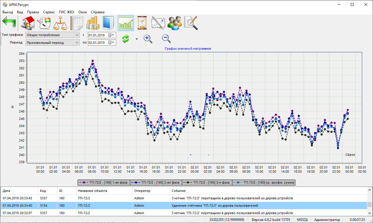Screen dimensions: 373x223
Task: Click the Сброс reset link on chart
Action: (x=350, y=155)
